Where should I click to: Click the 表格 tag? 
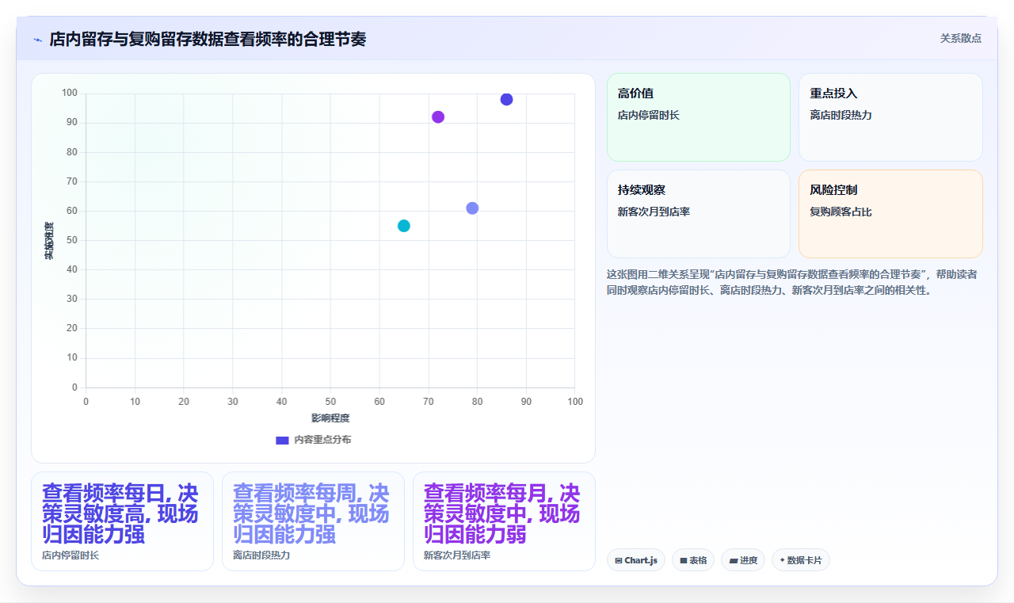tap(693, 560)
